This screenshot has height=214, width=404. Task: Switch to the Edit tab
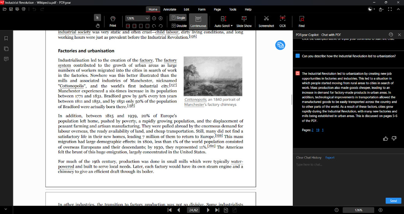187,9
